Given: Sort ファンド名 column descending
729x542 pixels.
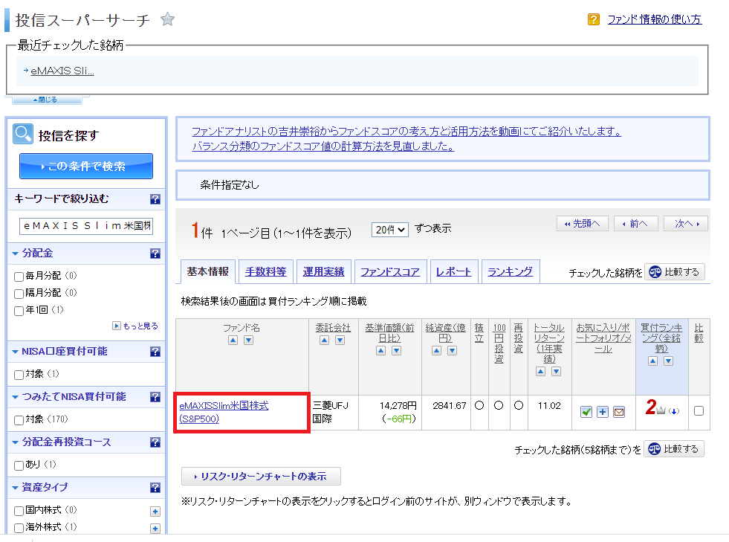Looking at the screenshot, I should click(249, 341).
